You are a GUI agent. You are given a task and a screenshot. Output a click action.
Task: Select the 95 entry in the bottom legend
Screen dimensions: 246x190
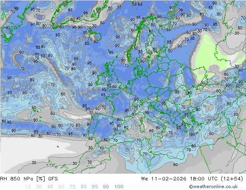click(x=95, y=187)
